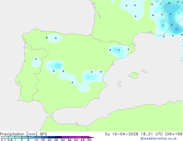Screen dimensions: 183x141
Task: Click the arrow tip ending the color legend
Action: (x=91, y=137)
